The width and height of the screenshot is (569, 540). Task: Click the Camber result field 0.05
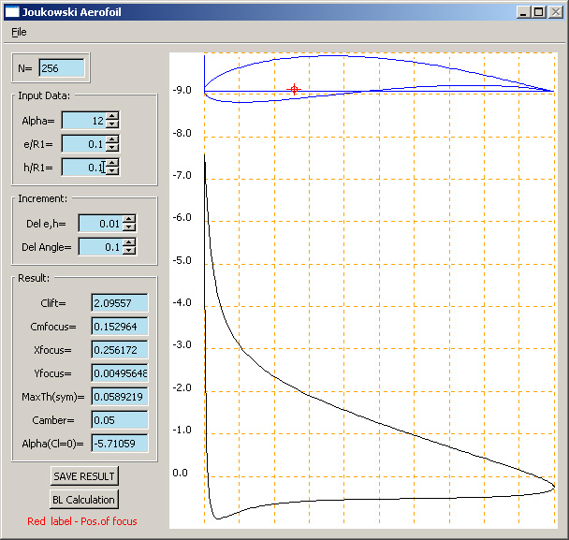click(120, 420)
